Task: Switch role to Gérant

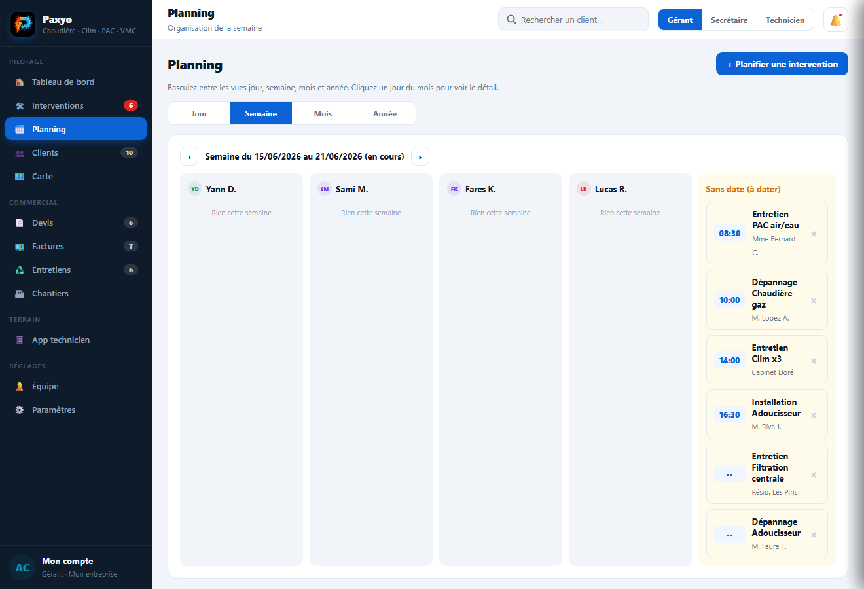Action: 680,20
